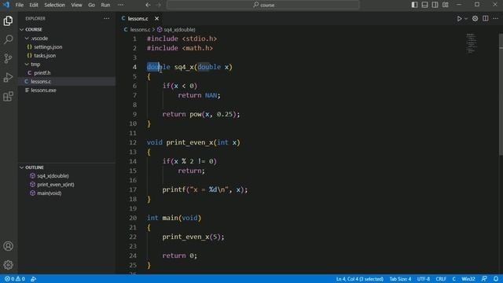This screenshot has height=283, width=503.
Task: Click Ln 4, Col 4 status indicator
Action: 360,279
